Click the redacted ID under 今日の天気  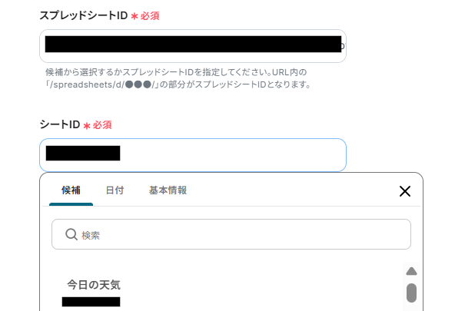(x=91, y=302)
